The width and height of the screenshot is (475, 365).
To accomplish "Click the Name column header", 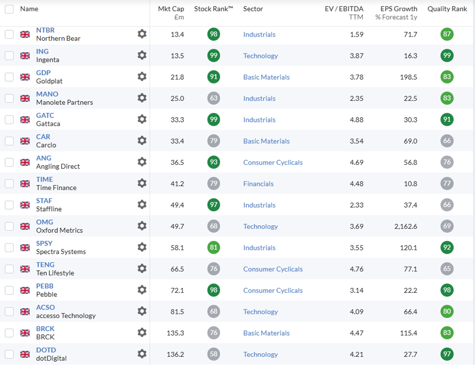I will (x=29, y=9).
